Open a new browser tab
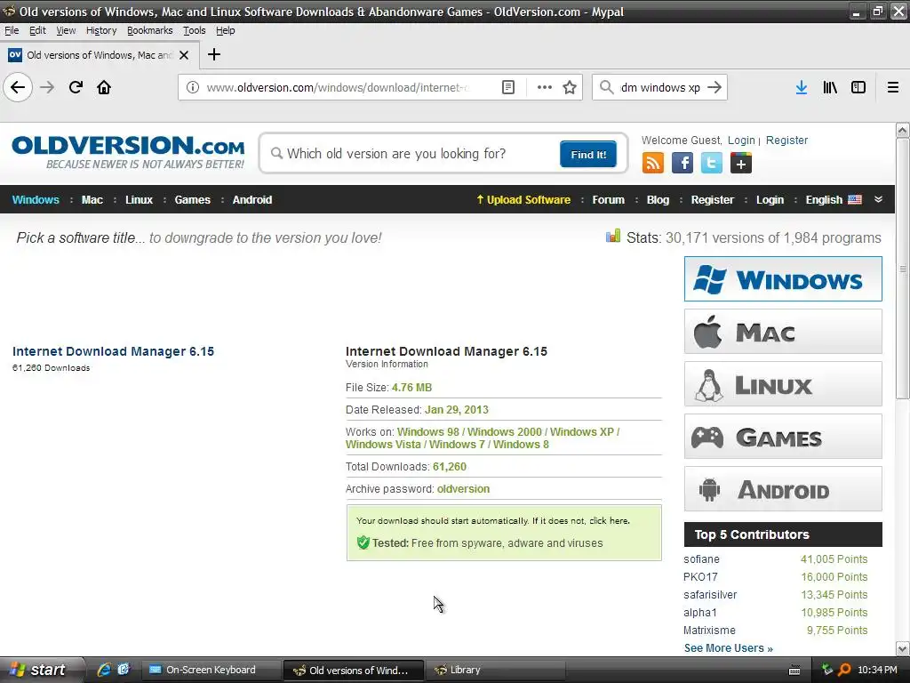The image size is (910, 683). point(213,54)
